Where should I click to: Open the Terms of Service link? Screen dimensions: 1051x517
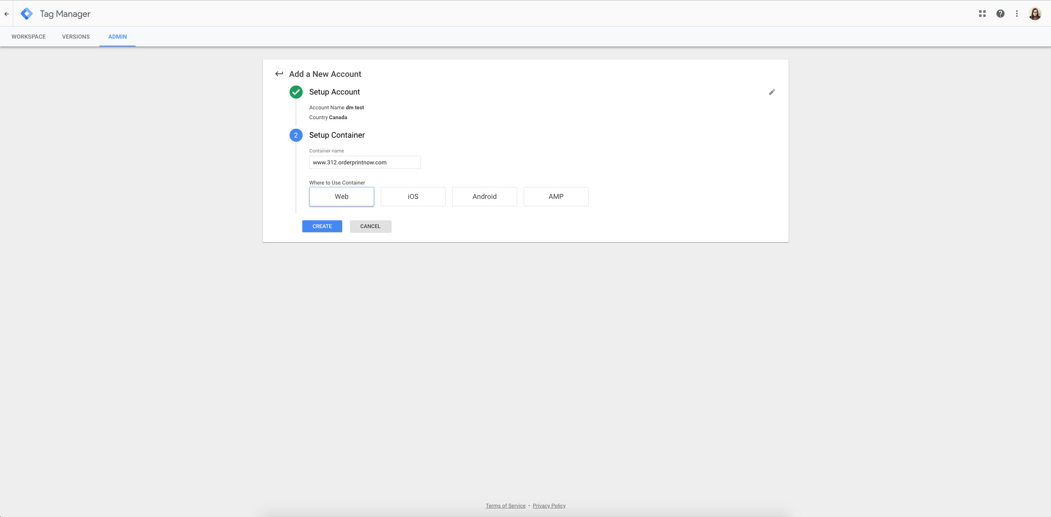click(x=506, y=505)
